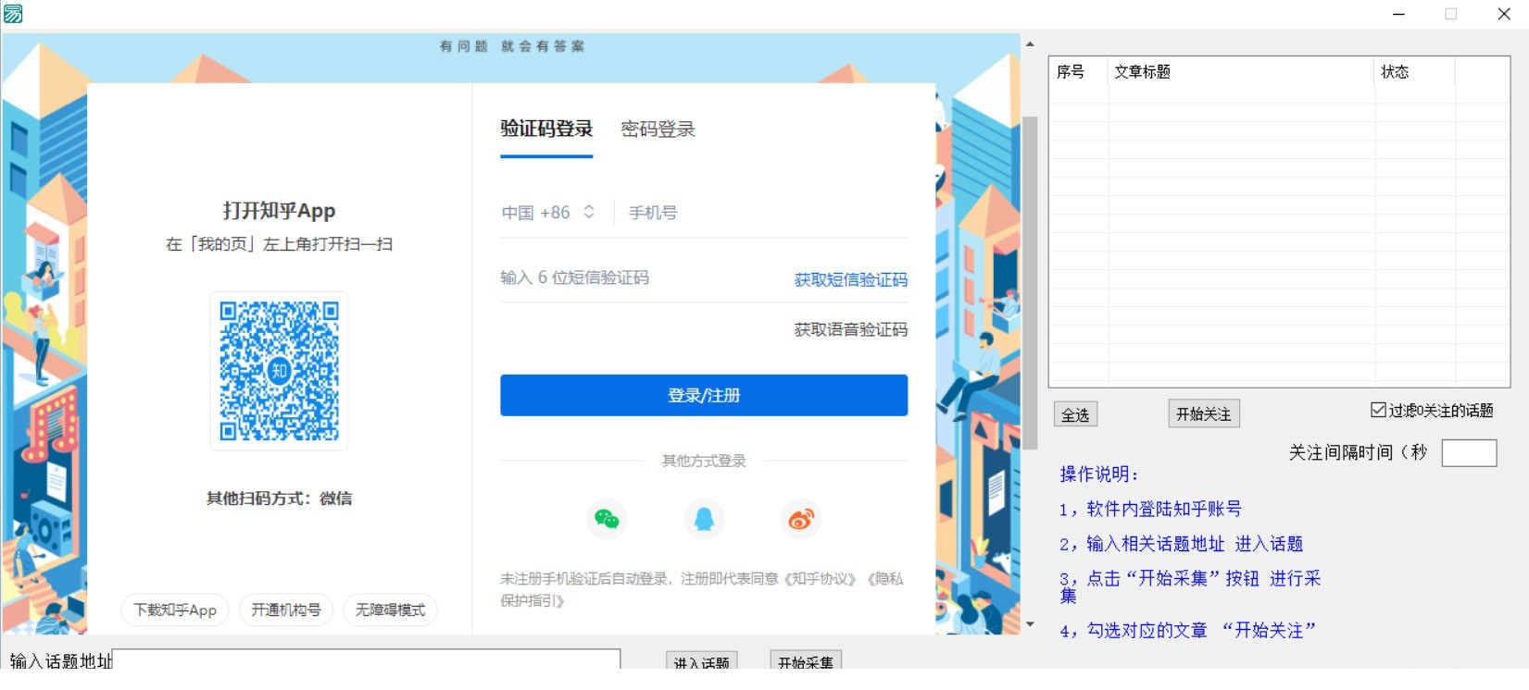Click the 全选 button

[x=1075, y=414]
